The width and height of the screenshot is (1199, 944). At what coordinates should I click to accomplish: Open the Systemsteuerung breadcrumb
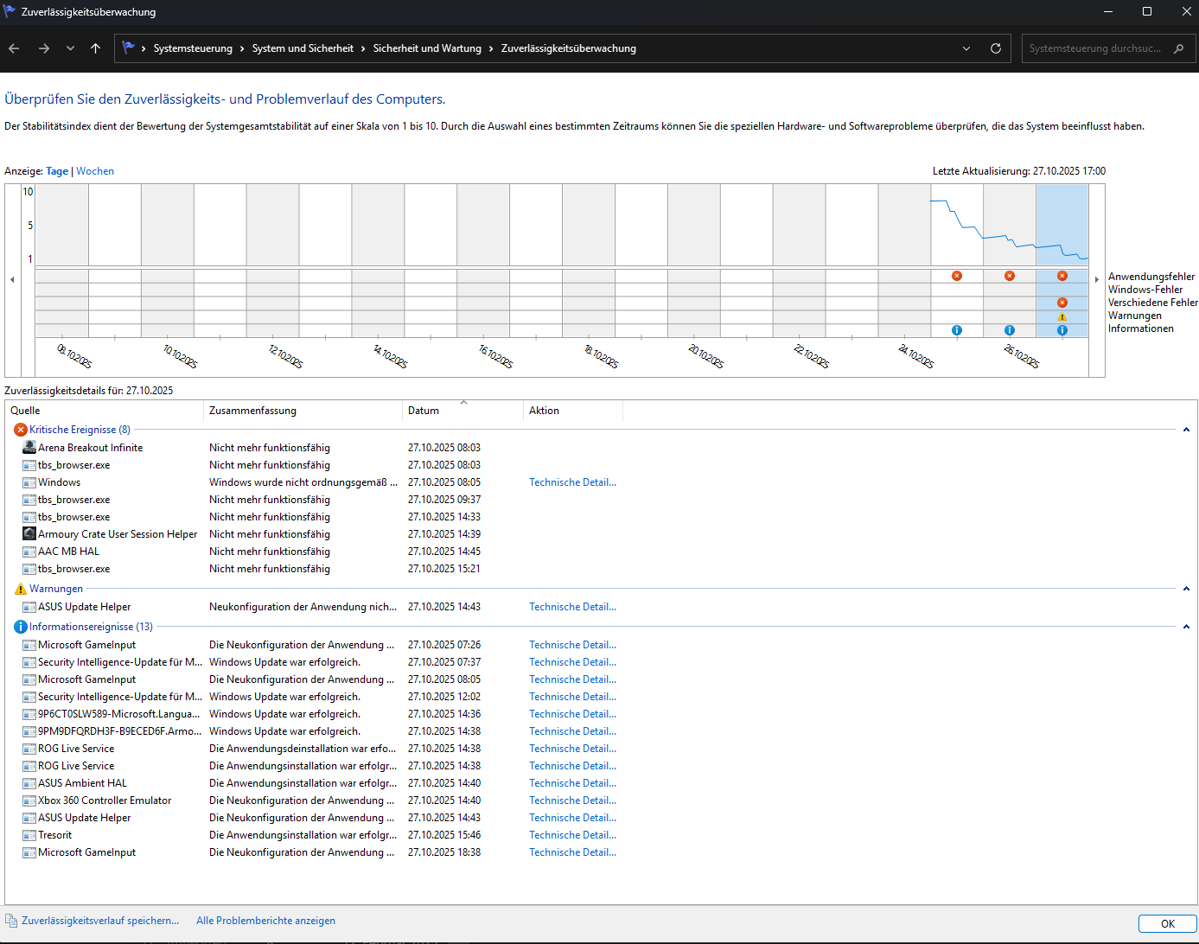tap(193, 48)
